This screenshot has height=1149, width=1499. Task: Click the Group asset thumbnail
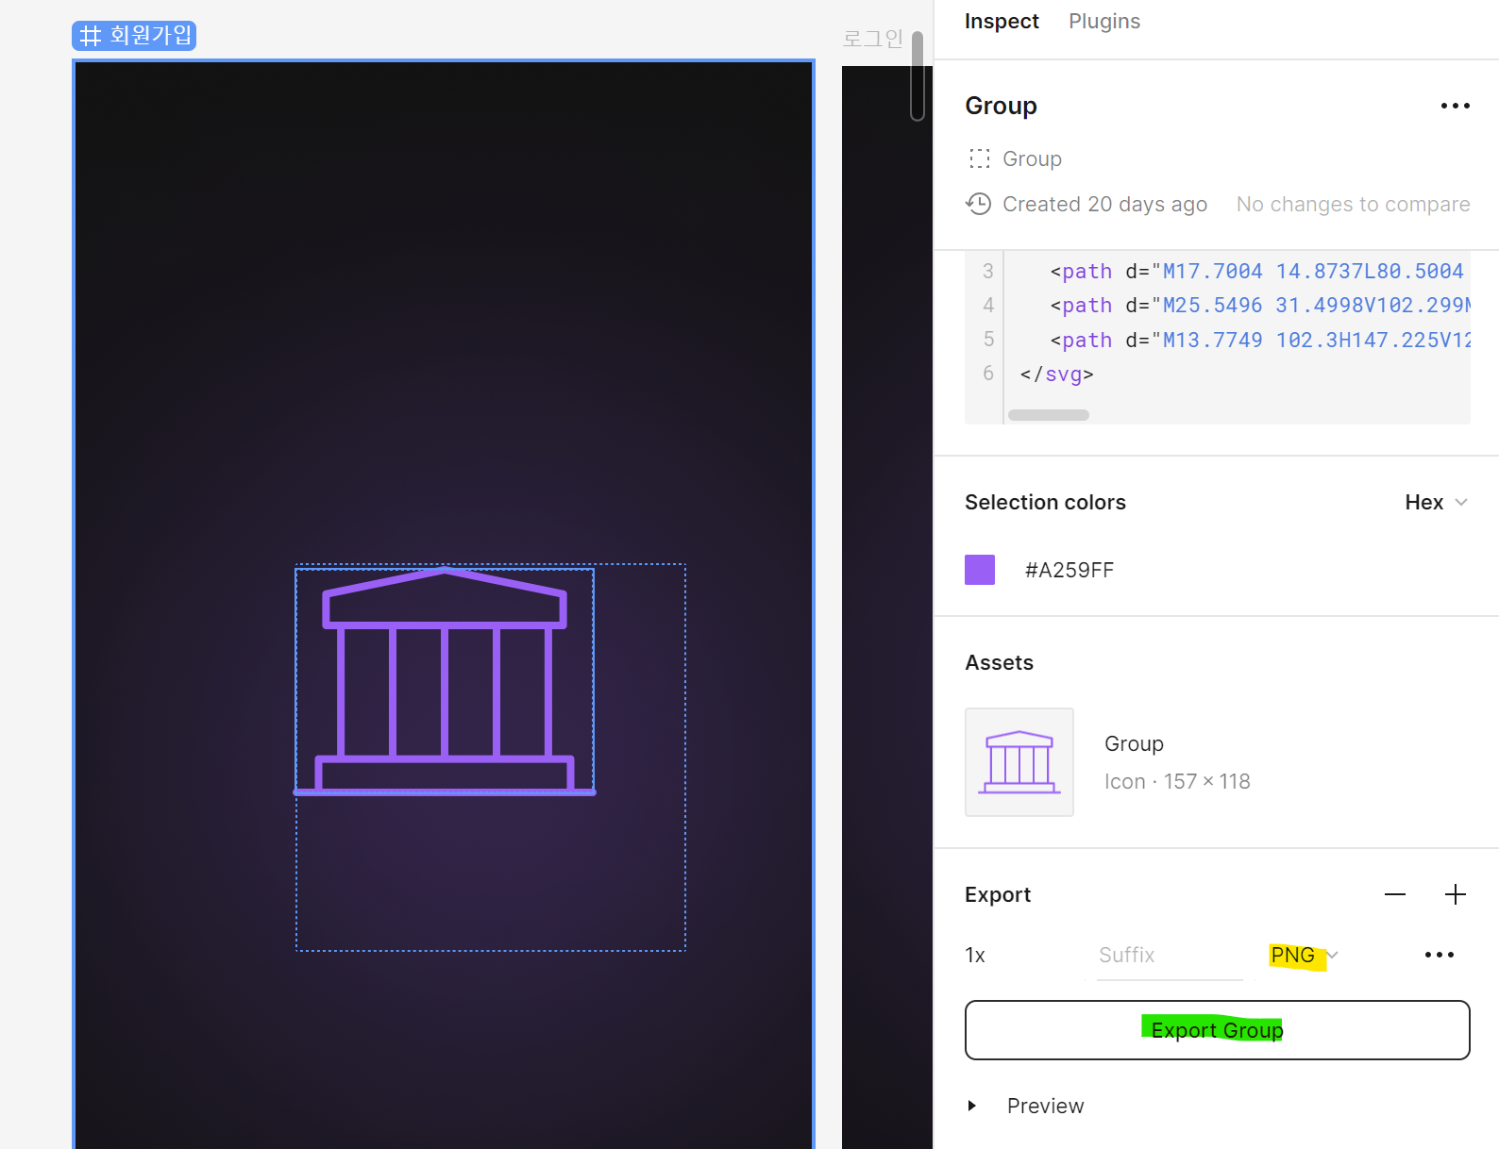pyautogui.click(x=1019, y=762)
